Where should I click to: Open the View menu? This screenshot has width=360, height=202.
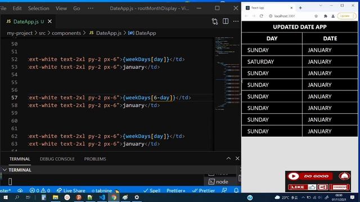61,8
